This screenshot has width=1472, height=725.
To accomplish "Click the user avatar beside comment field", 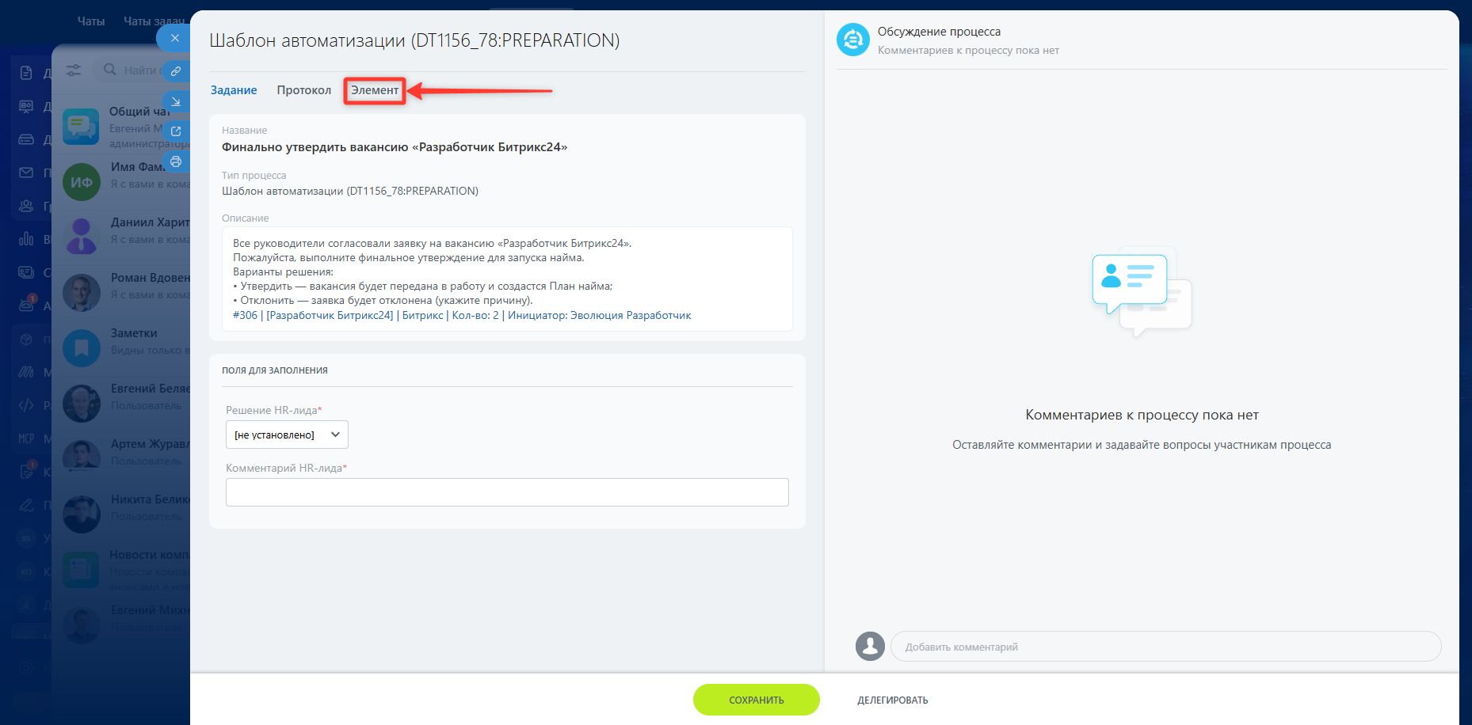I will tap(870, 646).
